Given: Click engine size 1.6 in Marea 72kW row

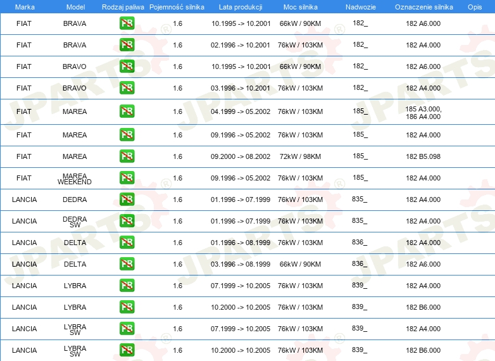Looking at the screenshot, I should click(x=178, y=156).
